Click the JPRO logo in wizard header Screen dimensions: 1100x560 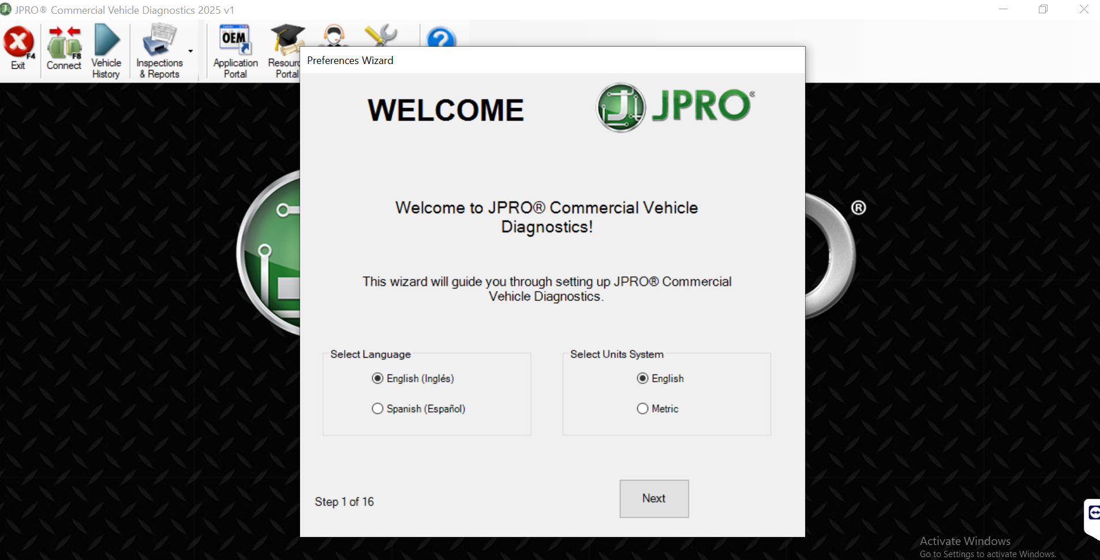pos(675,107)
